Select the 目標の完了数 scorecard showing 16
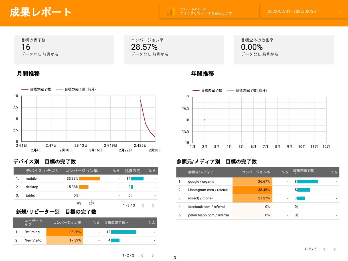348x261 pixels. [x=64, y=50]
